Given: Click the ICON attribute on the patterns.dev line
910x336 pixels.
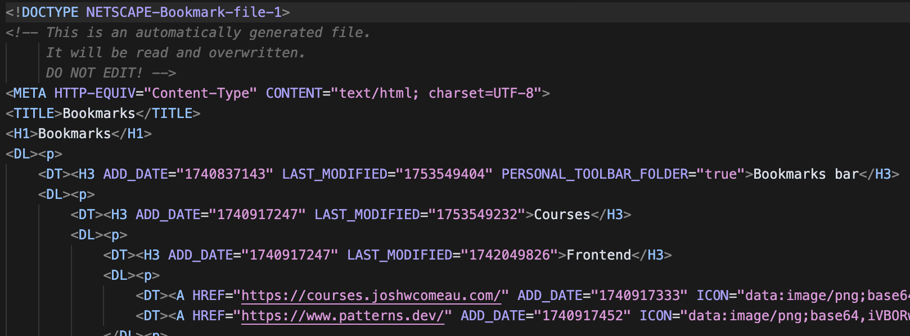Looking at the screenshot, I should click(655, 316).
